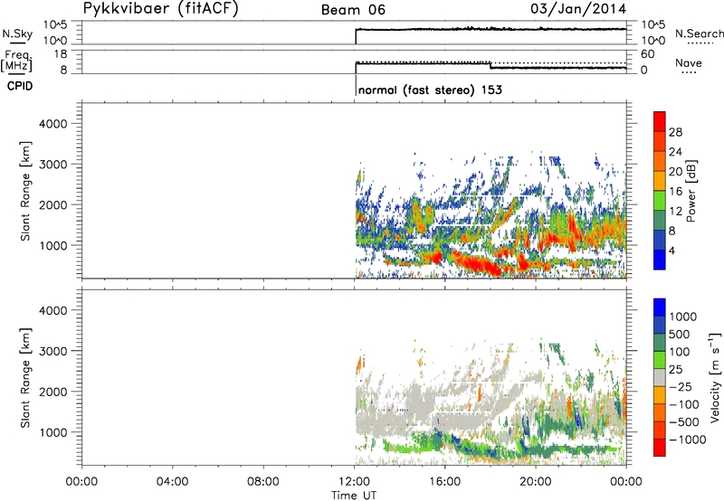The width and height of the screenshot is (724, 501).
Task: Click the '18' frequency axis tick label
Action: pos(61,53)
